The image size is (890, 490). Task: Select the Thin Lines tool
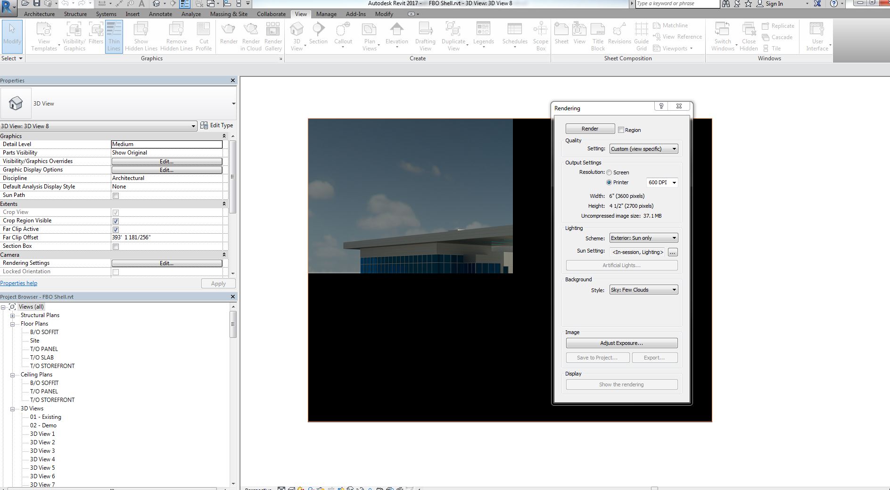pos(114,36)
